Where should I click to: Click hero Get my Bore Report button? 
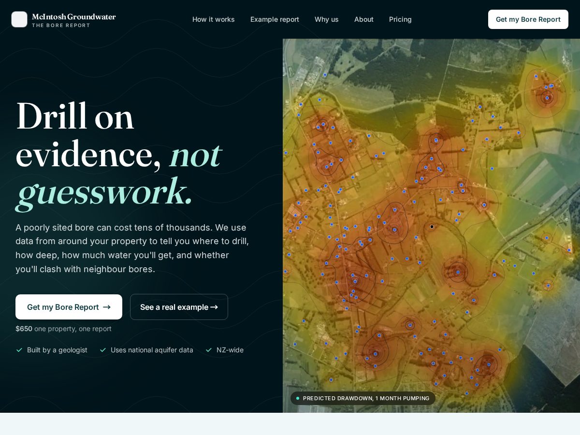[69, 307]
